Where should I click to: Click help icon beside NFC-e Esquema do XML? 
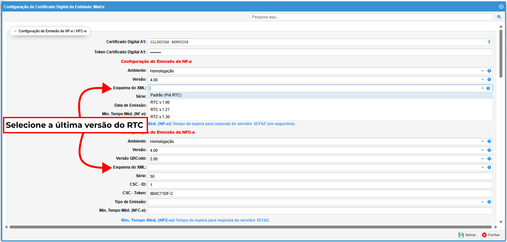[489, 167]
